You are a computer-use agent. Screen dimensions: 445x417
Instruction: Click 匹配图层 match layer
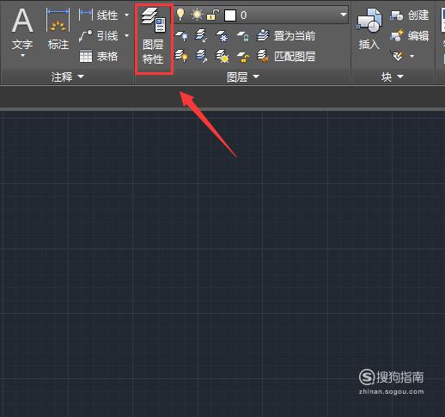pos(286,56)
